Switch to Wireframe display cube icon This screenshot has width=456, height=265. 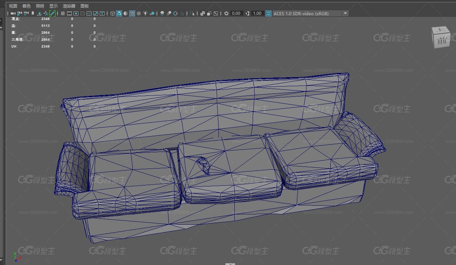113,13
